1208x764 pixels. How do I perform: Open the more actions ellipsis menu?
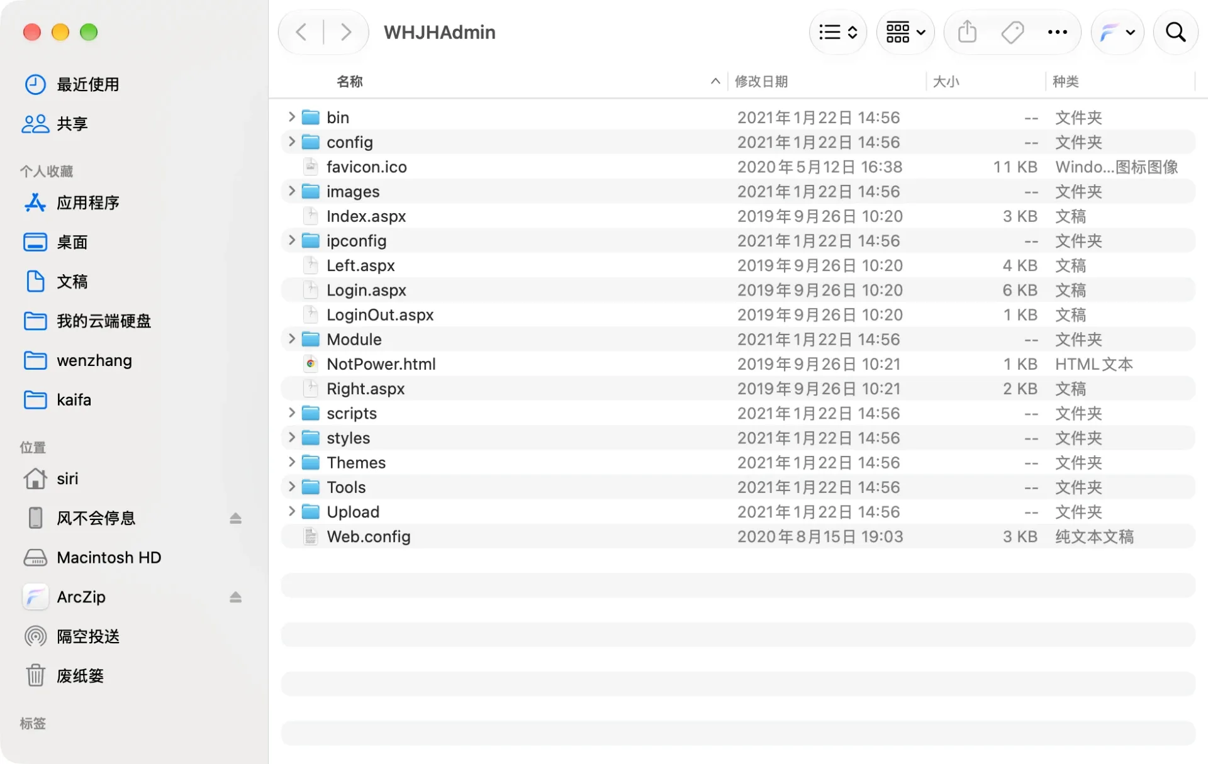point(1057,32)
